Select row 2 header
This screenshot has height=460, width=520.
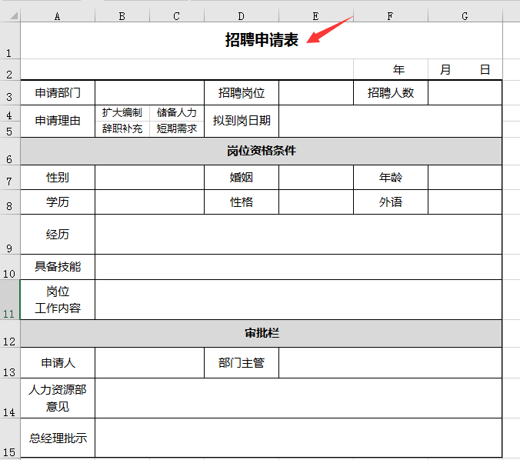[x=10, y=69]
